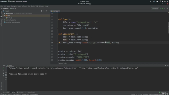The width and height of the screenshot is (169, 95).
Task: Toggle the Favorites tool window stripe button
Action: point(1,86)
